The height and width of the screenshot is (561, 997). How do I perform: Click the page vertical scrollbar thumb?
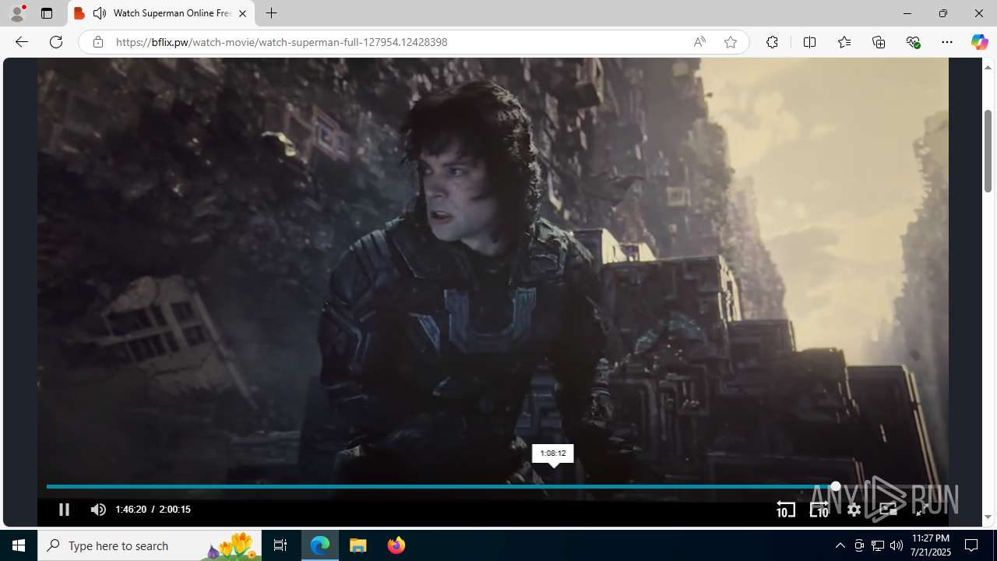(988, 150)
